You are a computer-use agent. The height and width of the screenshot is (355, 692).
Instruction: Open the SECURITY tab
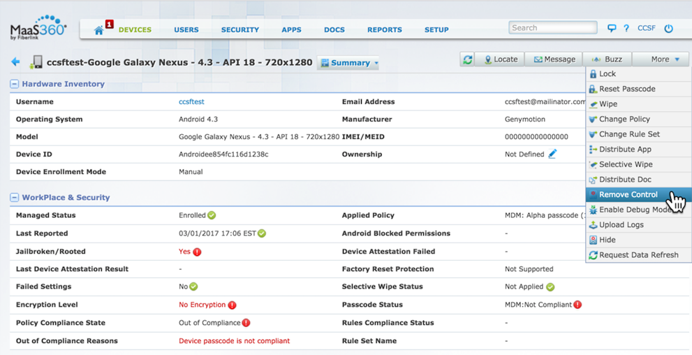point(240,30)
